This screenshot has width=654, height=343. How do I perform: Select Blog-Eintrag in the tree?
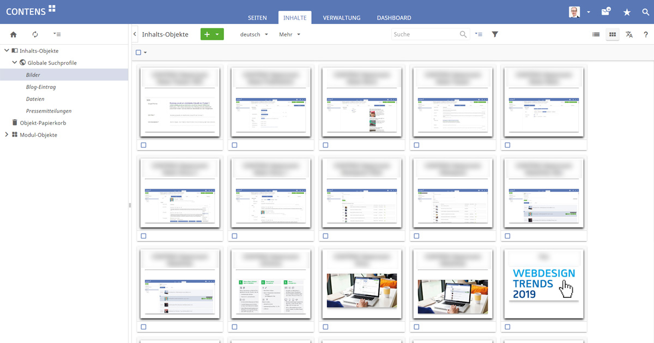[41, 87]
